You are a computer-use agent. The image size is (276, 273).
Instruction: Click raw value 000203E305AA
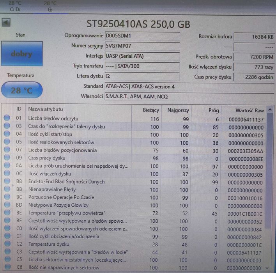pos(246,151)
